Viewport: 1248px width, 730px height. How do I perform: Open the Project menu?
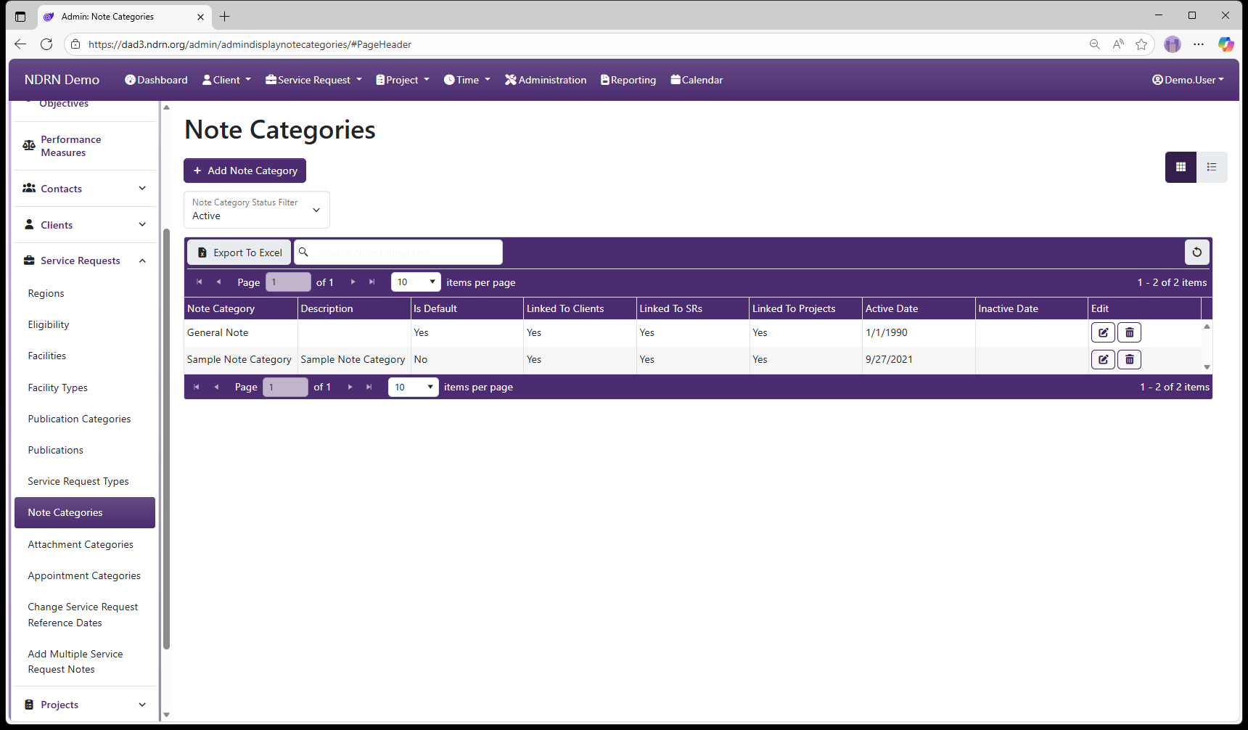pos(403,80)
